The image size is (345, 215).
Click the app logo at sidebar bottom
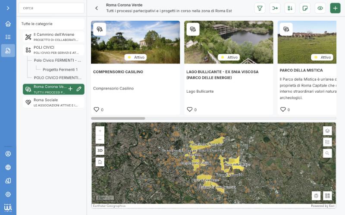click(x=8, y=207)
